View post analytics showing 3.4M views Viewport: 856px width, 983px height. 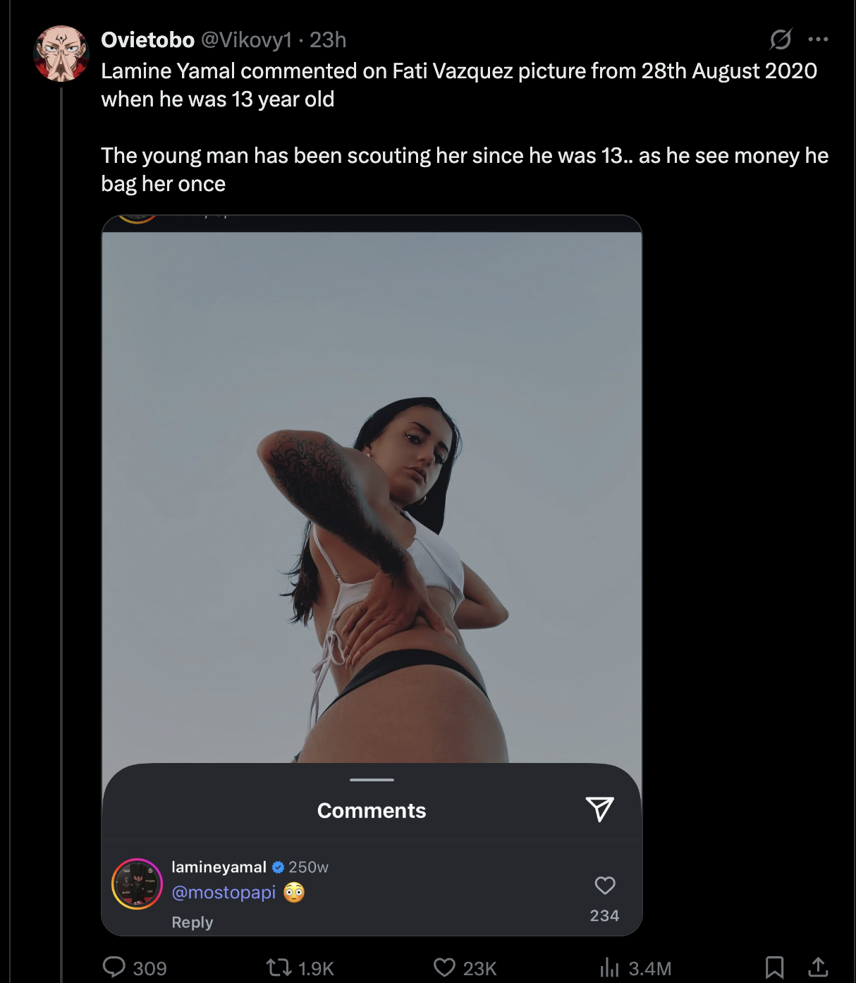click(635, 967)
